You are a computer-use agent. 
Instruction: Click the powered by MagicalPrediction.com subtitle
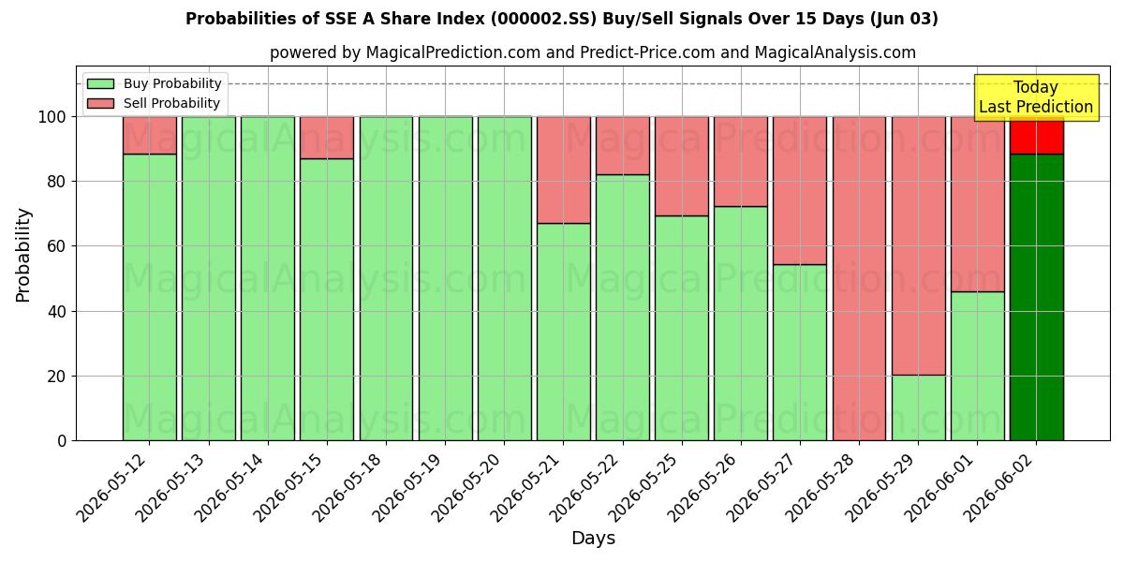pos(593,52)
